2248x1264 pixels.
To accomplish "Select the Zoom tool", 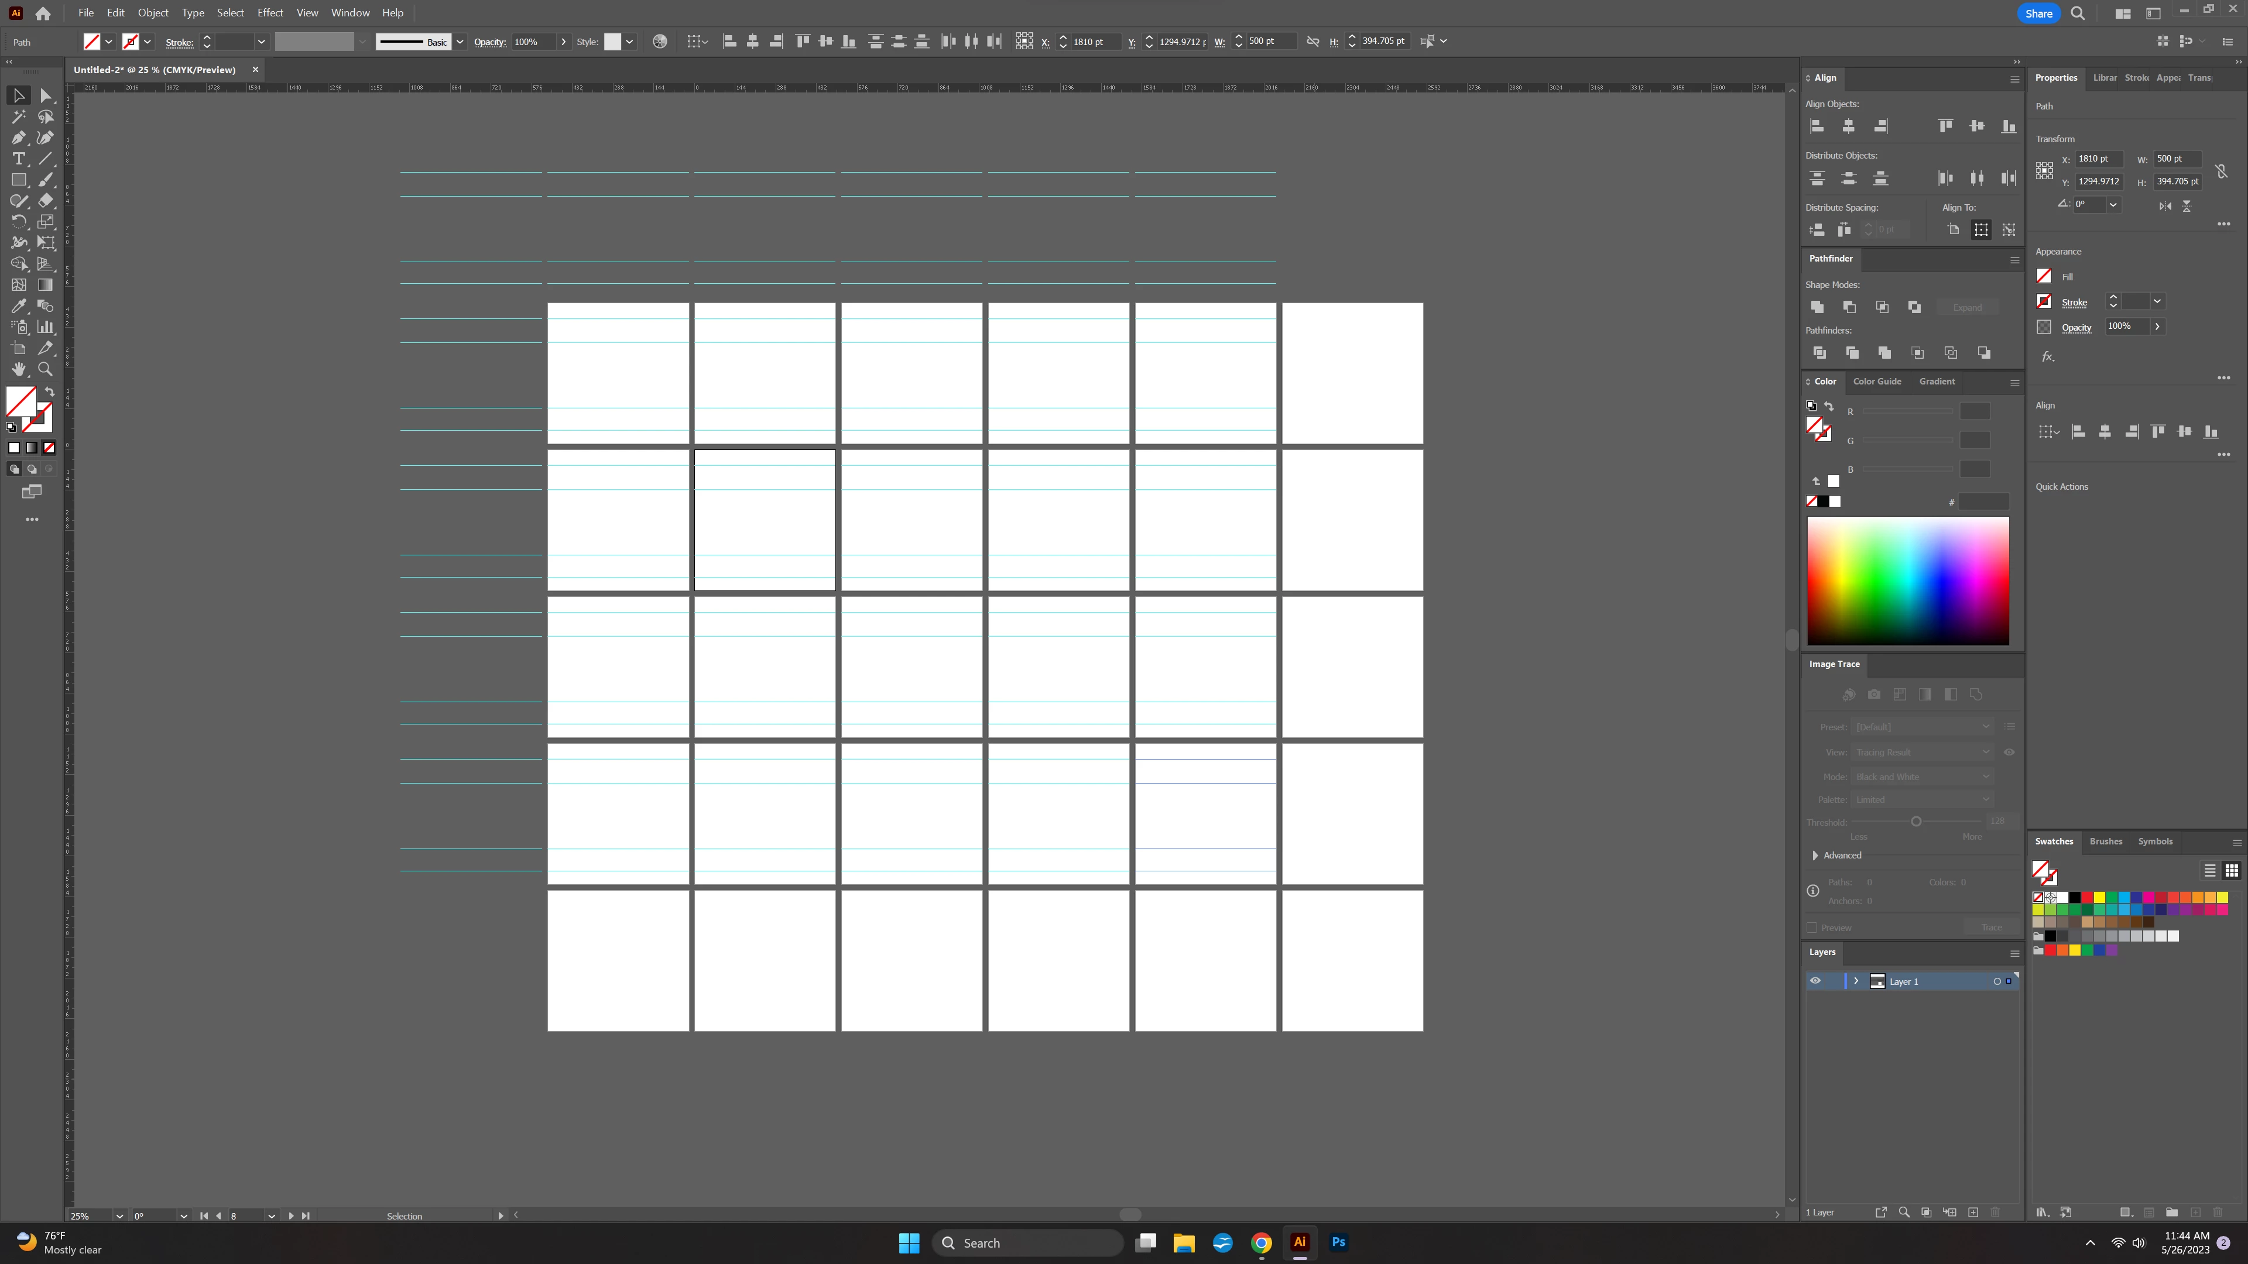I will pos(46,369).
